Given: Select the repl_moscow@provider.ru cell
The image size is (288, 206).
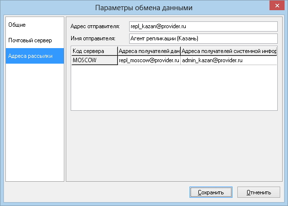Looking at the screenshot, I should pyautogui.click(x=149, y=60).
